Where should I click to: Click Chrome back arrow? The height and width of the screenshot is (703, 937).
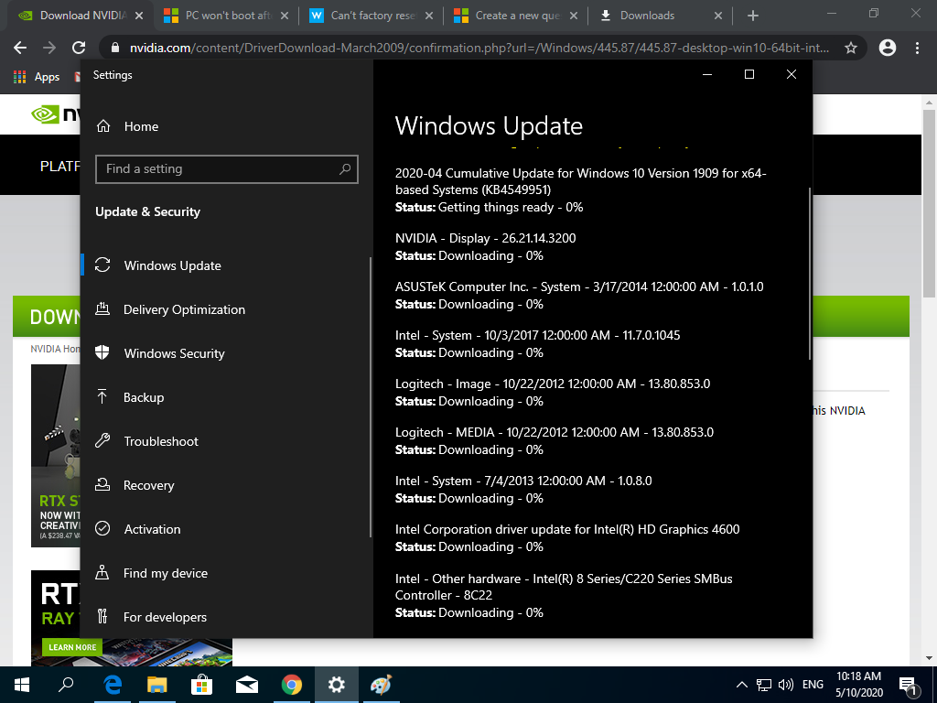pos(20,48)
